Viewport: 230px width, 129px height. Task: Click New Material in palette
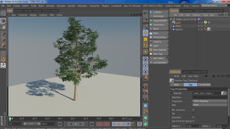[x=159, y=50]
